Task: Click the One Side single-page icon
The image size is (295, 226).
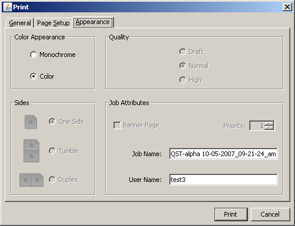Action: pyautogui.click(x=31, y=122)
